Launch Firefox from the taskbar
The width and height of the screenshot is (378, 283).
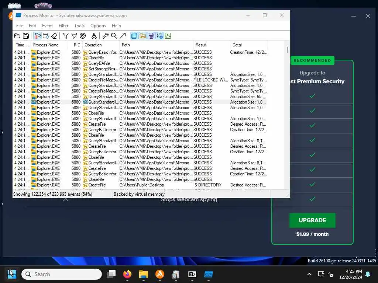[127, 274]
